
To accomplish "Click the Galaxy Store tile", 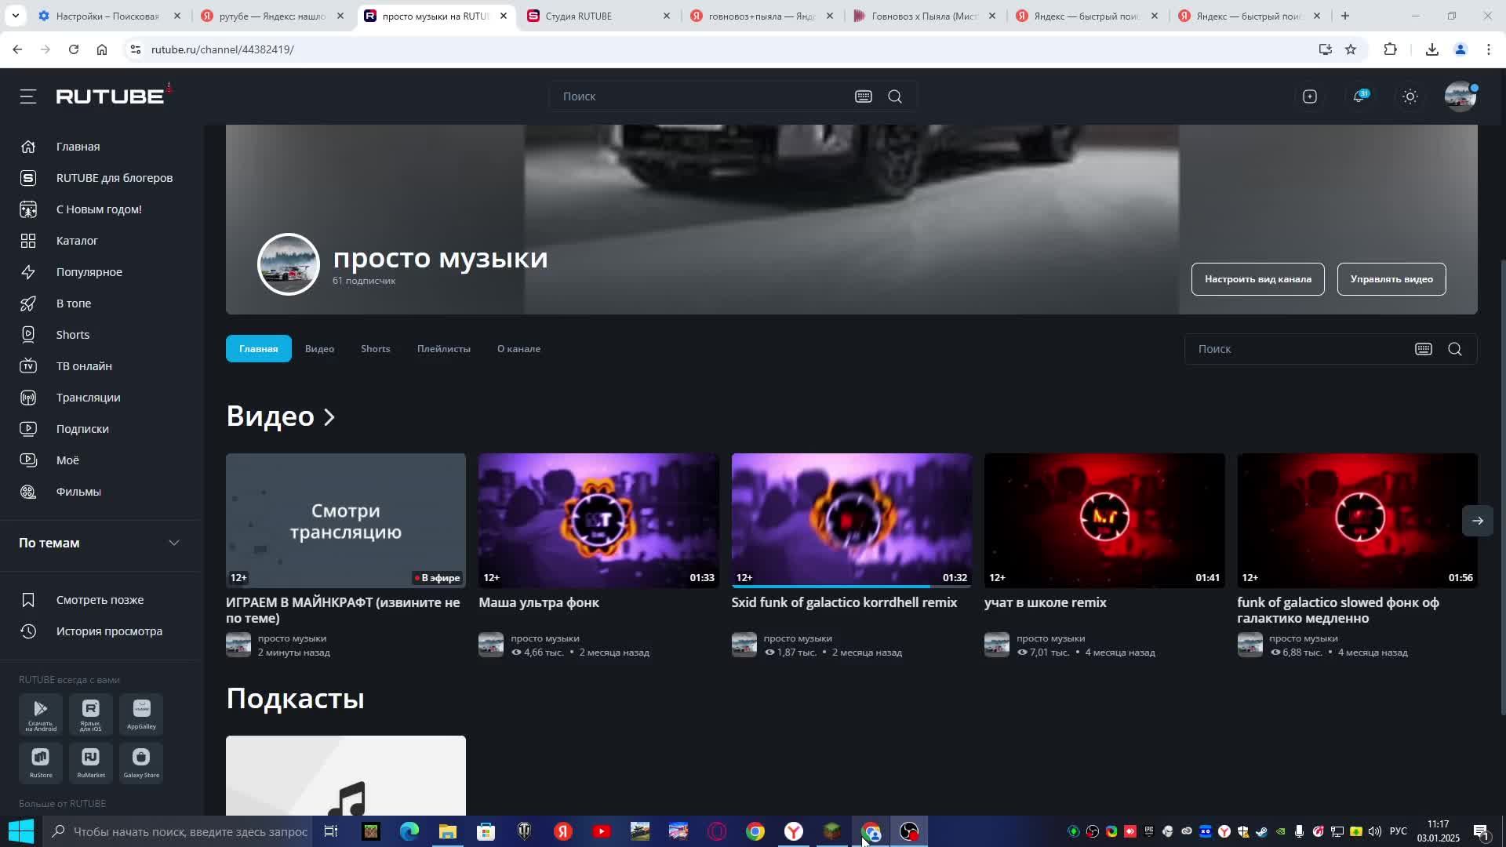I will pyautogui.click(x=141, y=762).
